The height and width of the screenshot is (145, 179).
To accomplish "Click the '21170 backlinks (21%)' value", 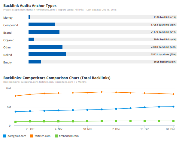I will tap(164, 32).
